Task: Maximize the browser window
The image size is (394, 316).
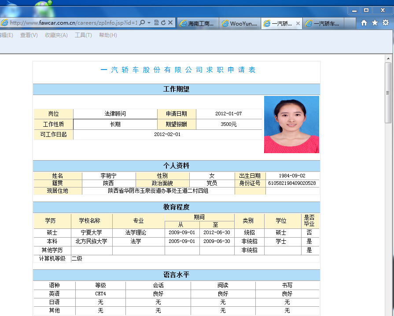Action: click(x=366, y=10)
